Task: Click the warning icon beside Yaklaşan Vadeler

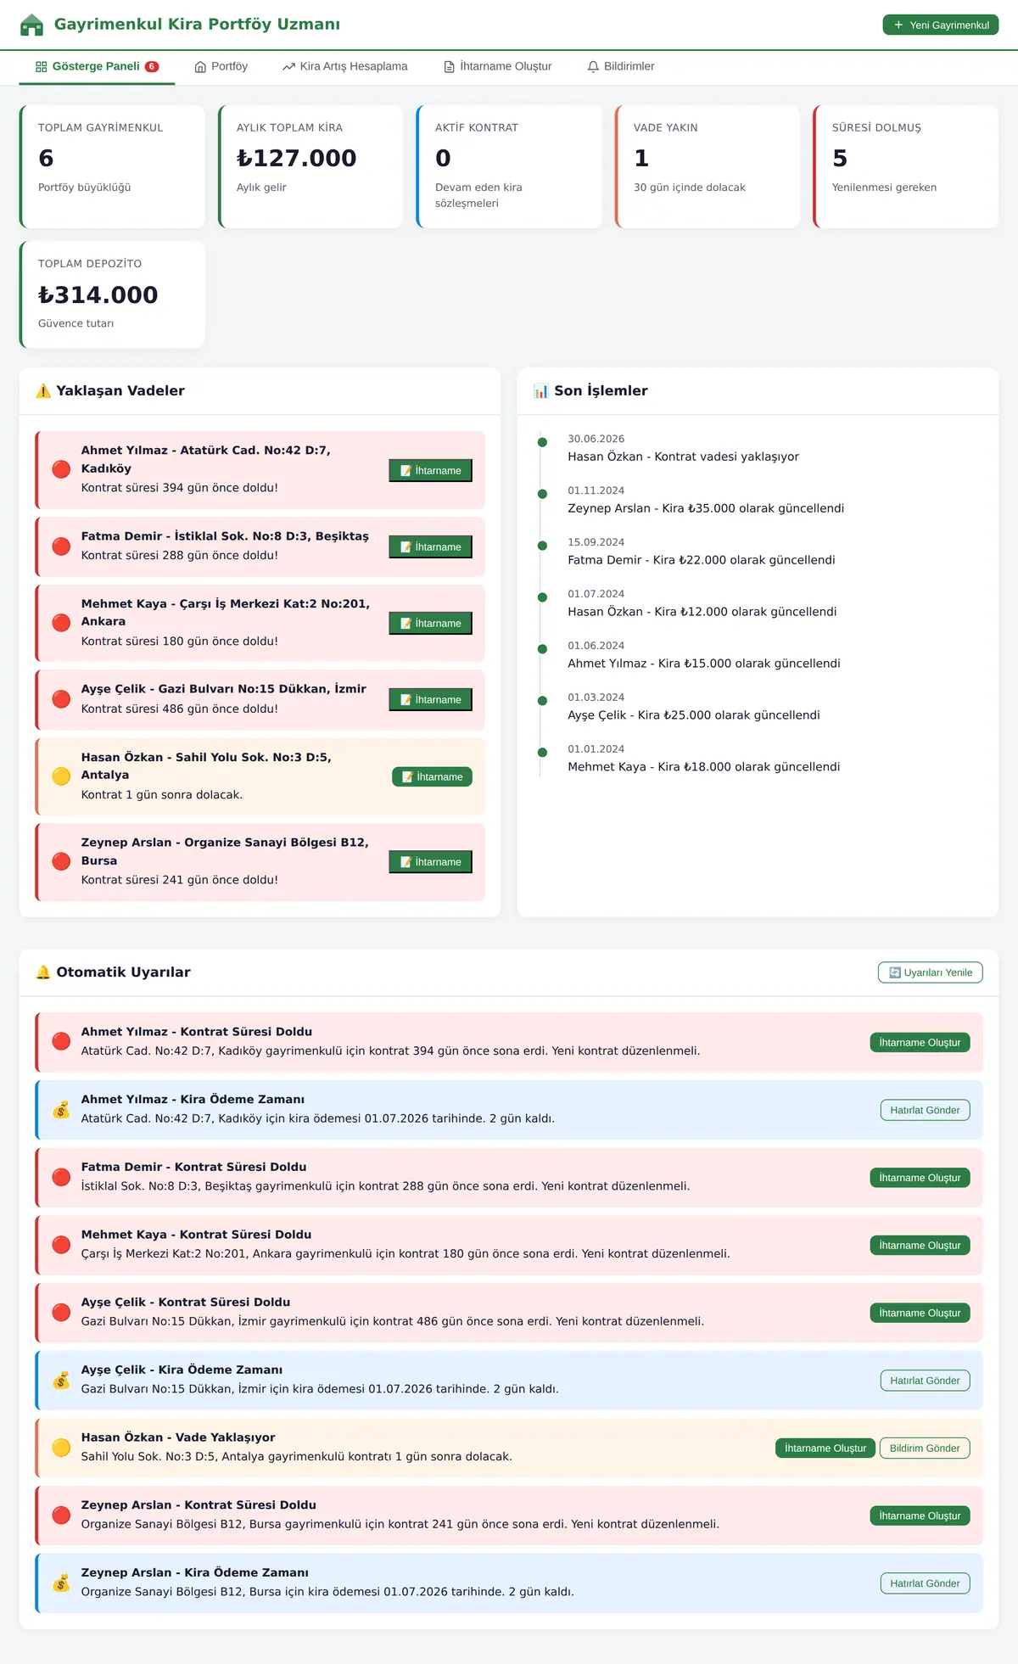Action: [43, 391]
